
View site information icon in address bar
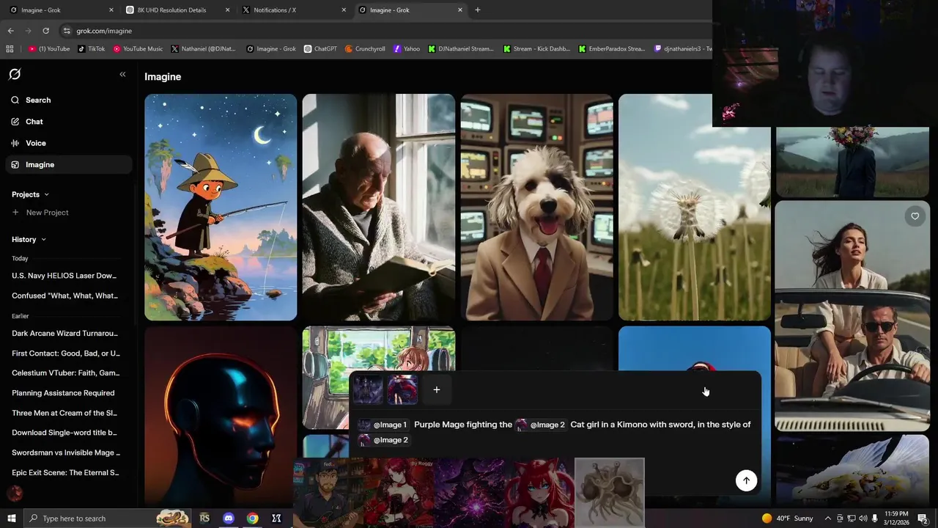[67, 31]
